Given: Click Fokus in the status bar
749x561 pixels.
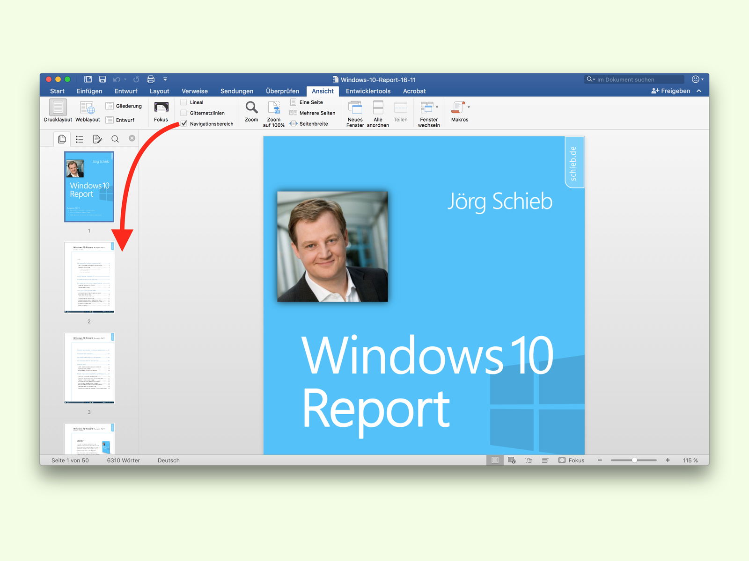Looking at the screenshot, I should pos(571,460).
